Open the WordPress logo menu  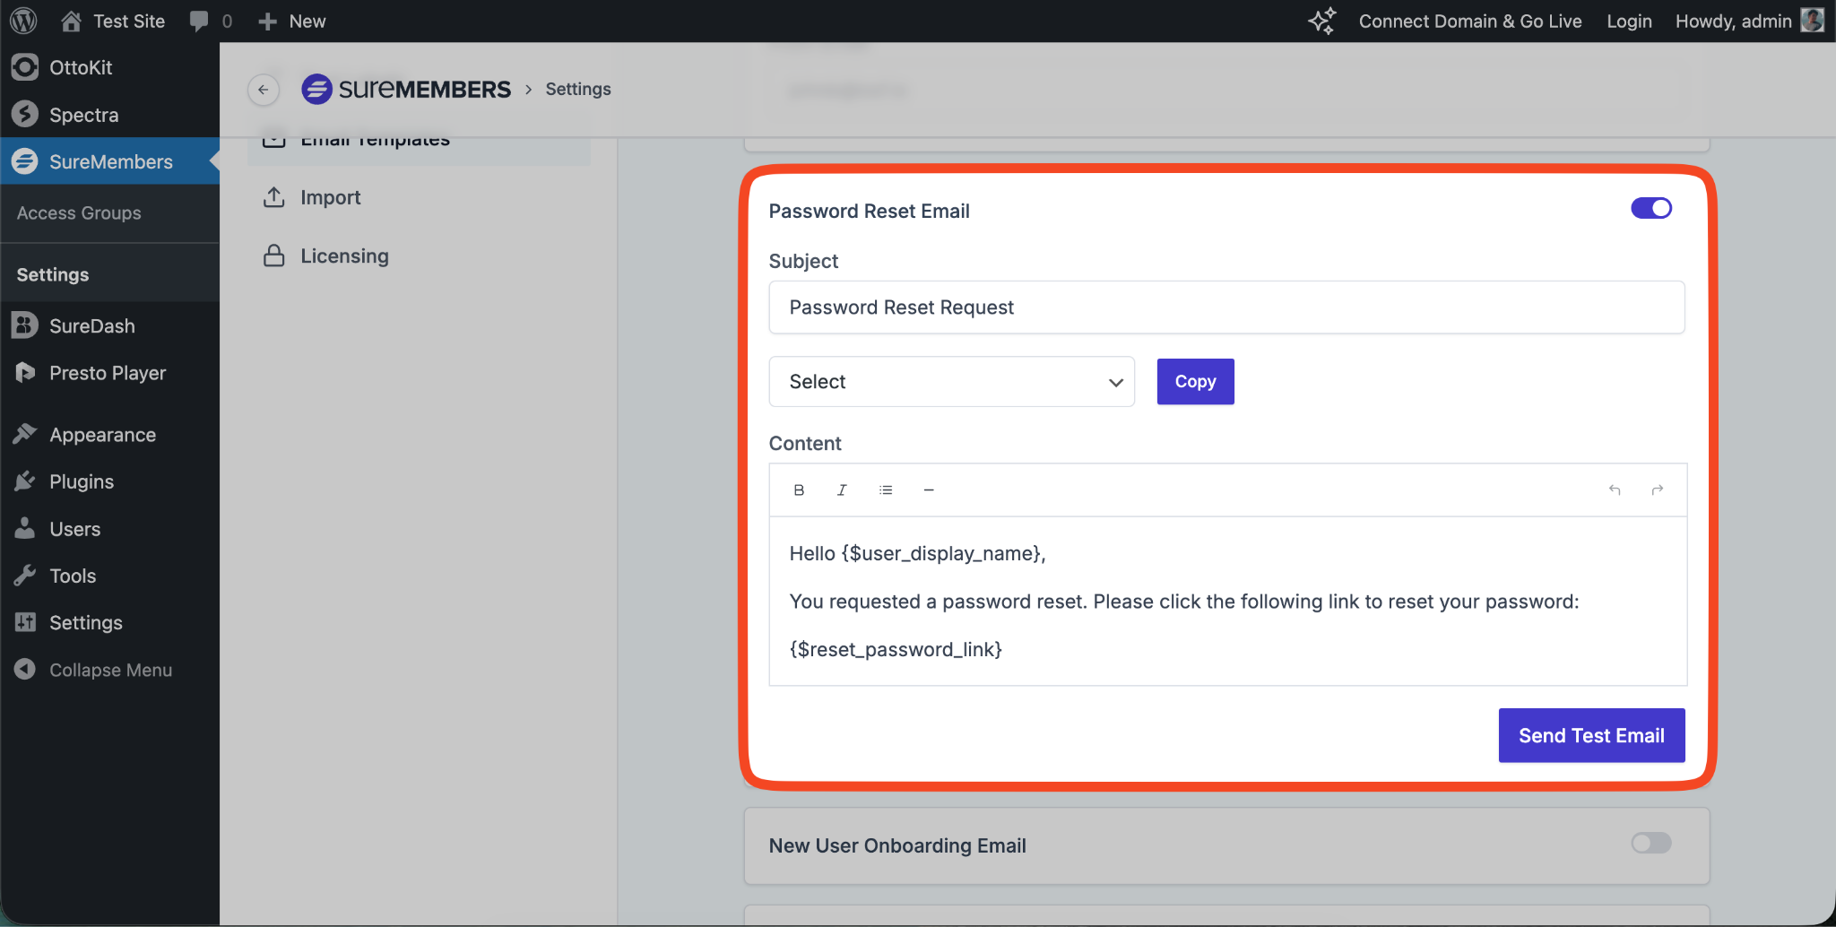pyautogui.click(x=24, y=21)
